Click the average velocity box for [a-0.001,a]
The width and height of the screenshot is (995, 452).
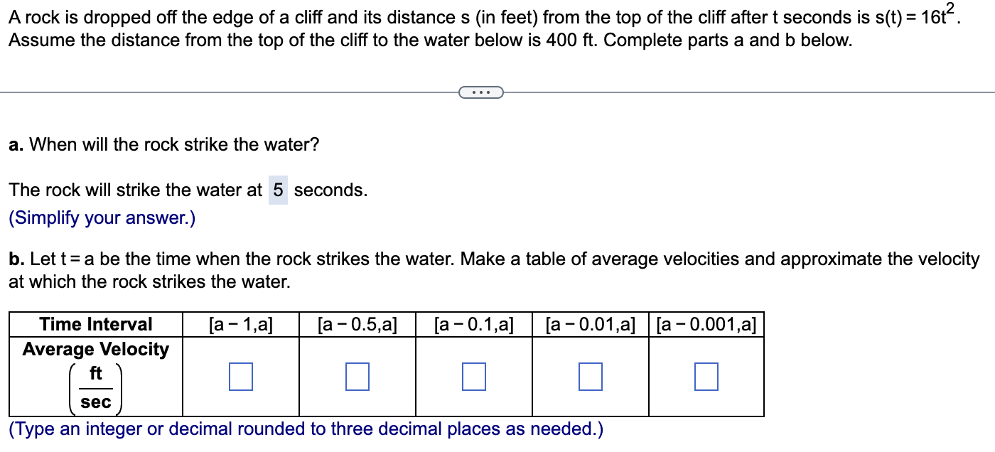[x=706, y=377]
